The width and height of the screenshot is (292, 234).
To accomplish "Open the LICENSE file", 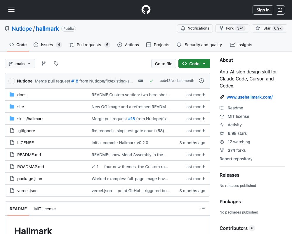I will pyautogui.click(x=25, y=143).
